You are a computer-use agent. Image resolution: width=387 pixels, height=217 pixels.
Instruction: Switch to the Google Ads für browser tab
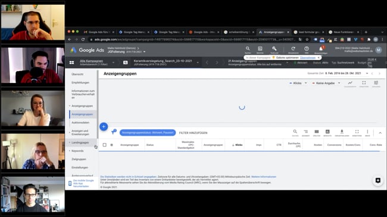click(98, 32)
